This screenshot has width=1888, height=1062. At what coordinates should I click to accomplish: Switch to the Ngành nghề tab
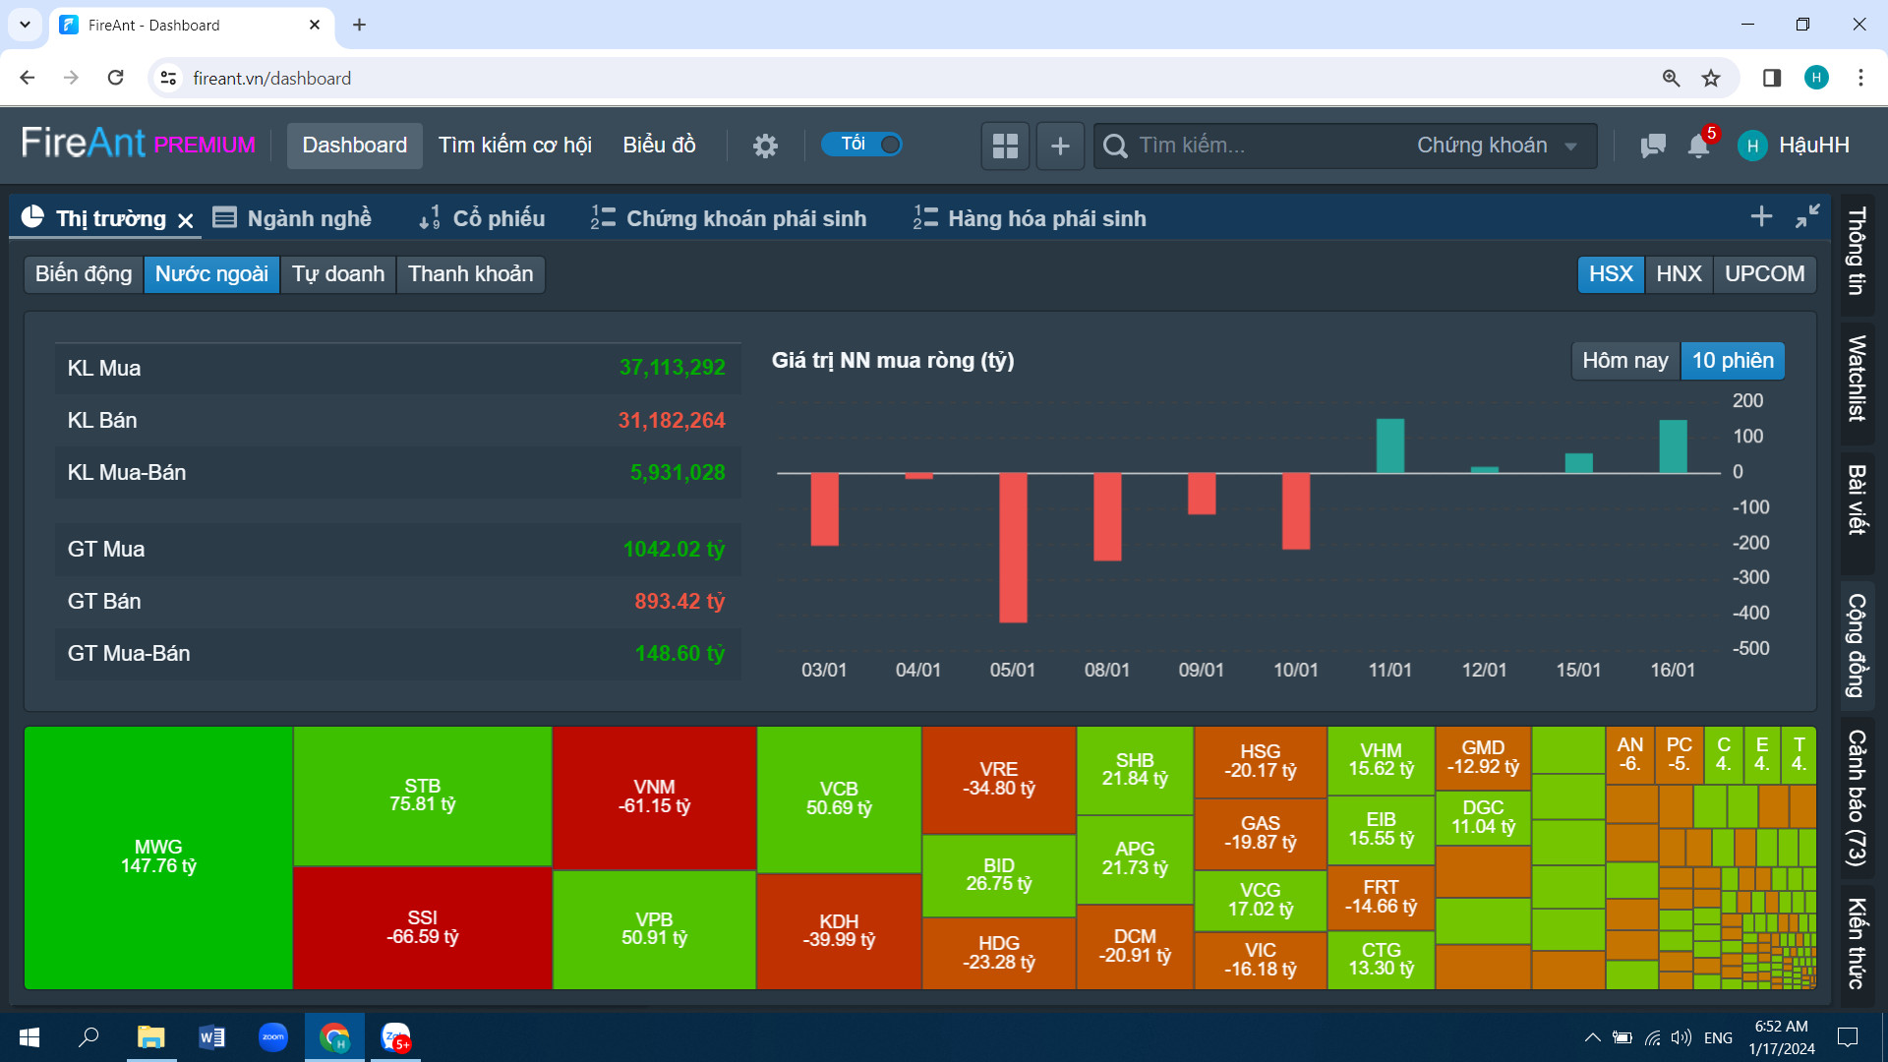click(293, 218)
